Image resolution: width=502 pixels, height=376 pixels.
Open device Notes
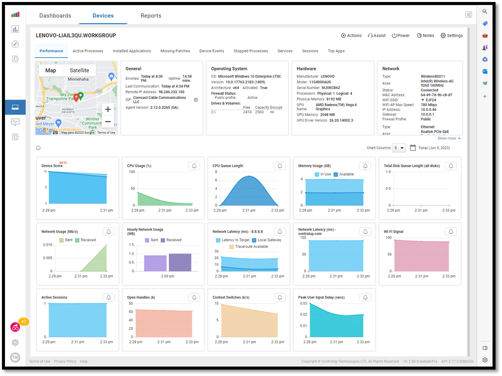(x=425, y=35)
